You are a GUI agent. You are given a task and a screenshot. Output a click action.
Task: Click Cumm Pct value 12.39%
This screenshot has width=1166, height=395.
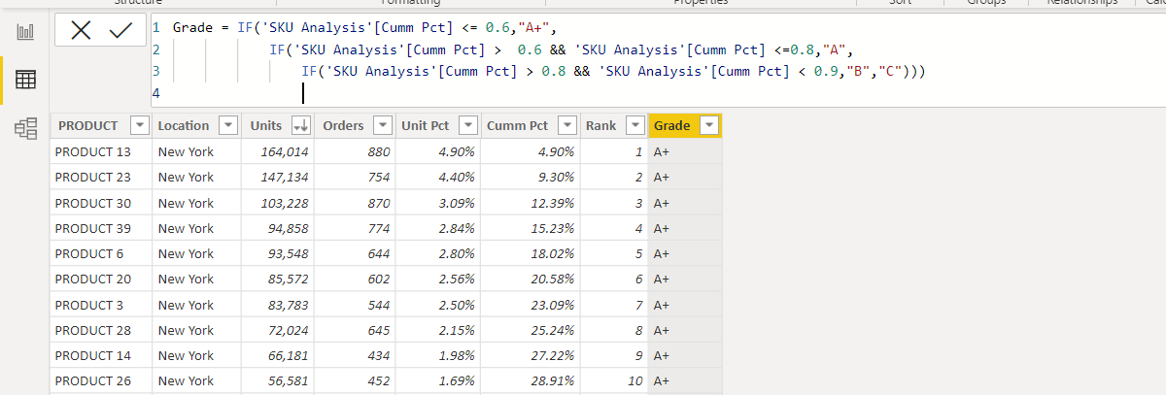point(552,203)
